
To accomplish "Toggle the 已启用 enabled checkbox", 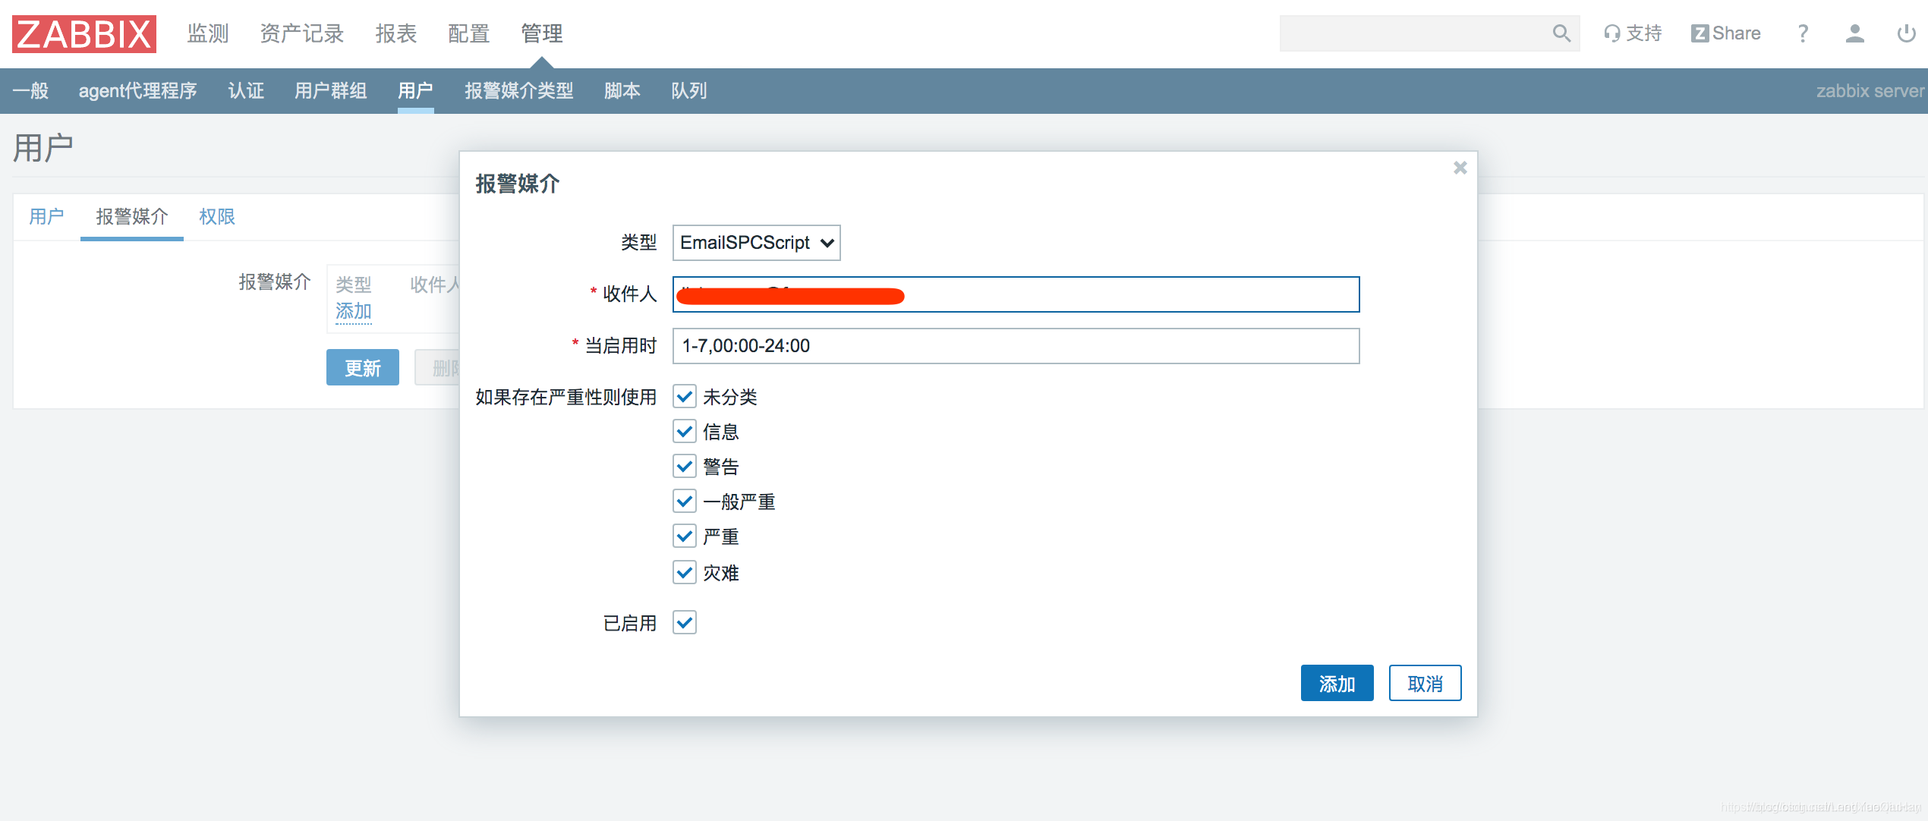I will [x=685, y=622].
